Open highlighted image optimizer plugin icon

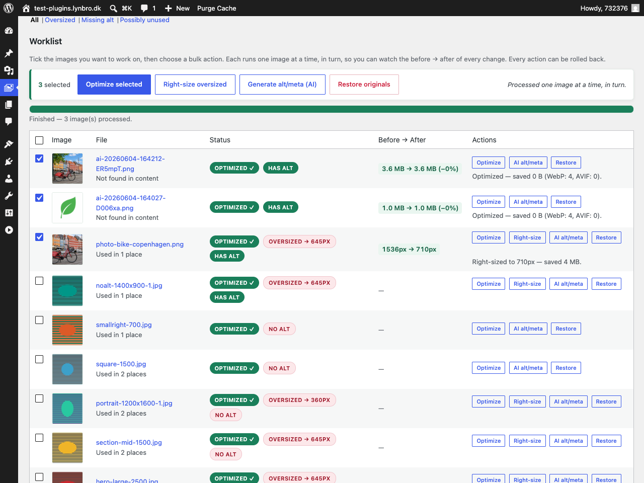(x=9, y=88)
